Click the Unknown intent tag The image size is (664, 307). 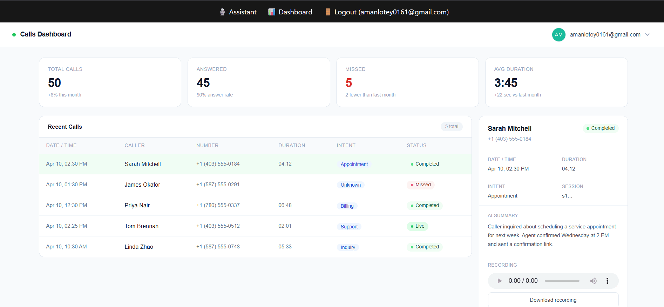pos(351,185)
